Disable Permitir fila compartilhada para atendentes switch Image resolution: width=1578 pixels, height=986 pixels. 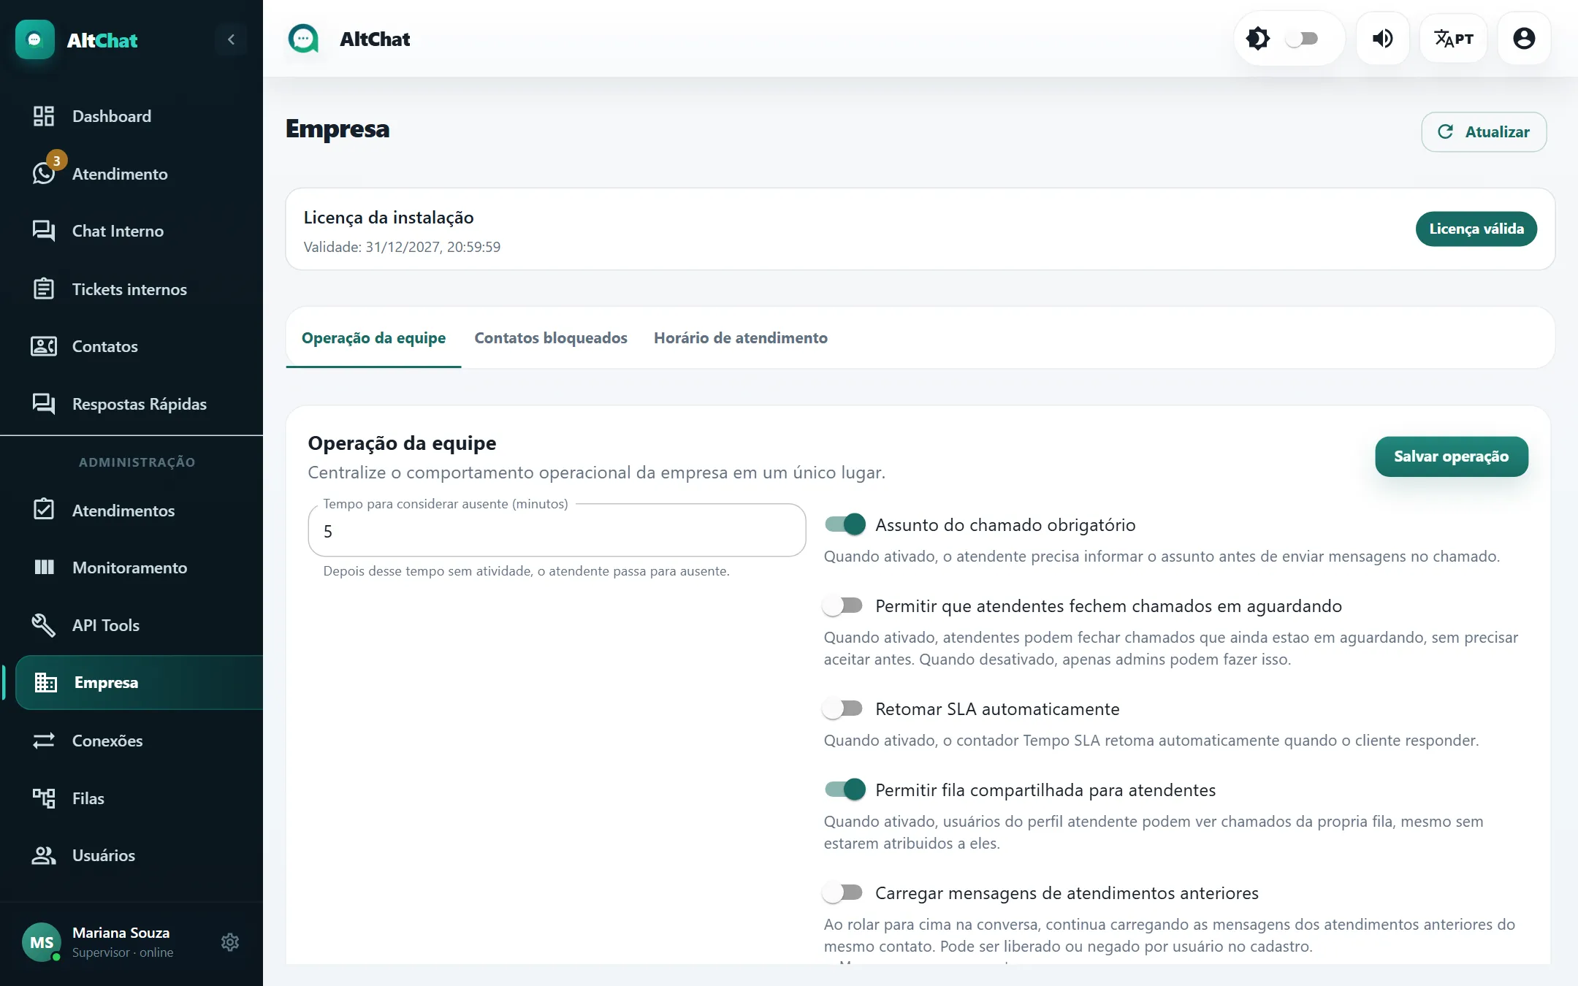845,790
